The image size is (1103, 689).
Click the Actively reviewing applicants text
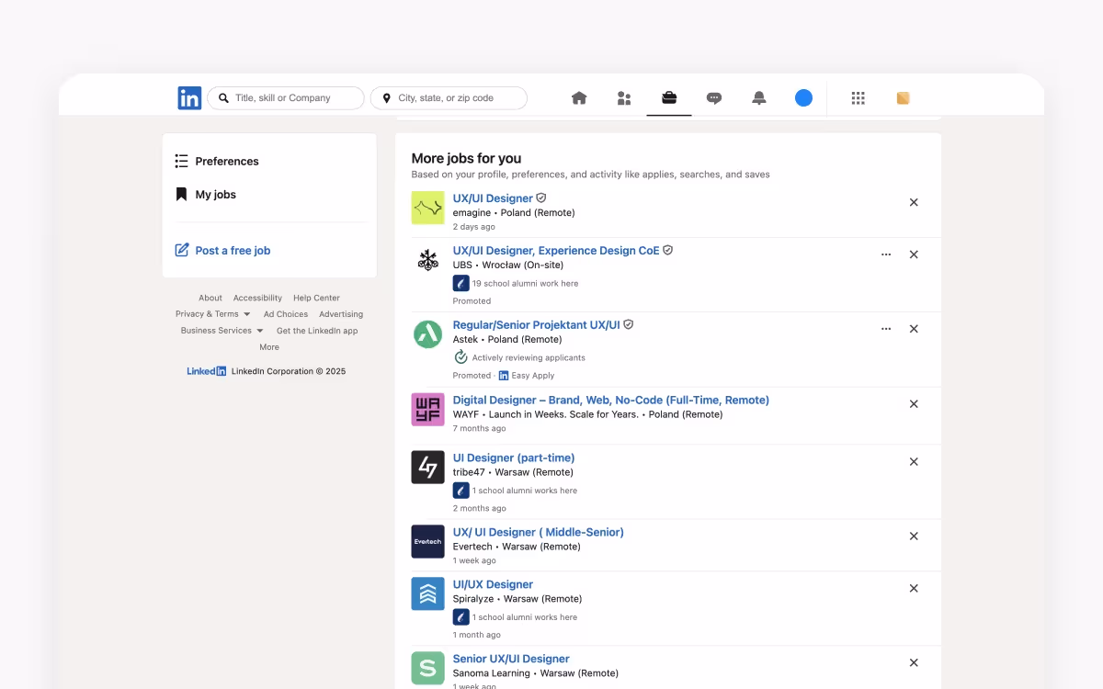pos(529,357)
